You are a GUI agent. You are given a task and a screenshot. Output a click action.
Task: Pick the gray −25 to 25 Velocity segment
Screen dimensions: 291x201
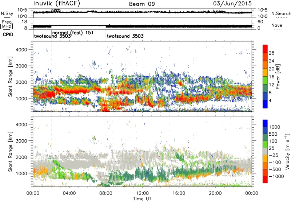(265, 151)
